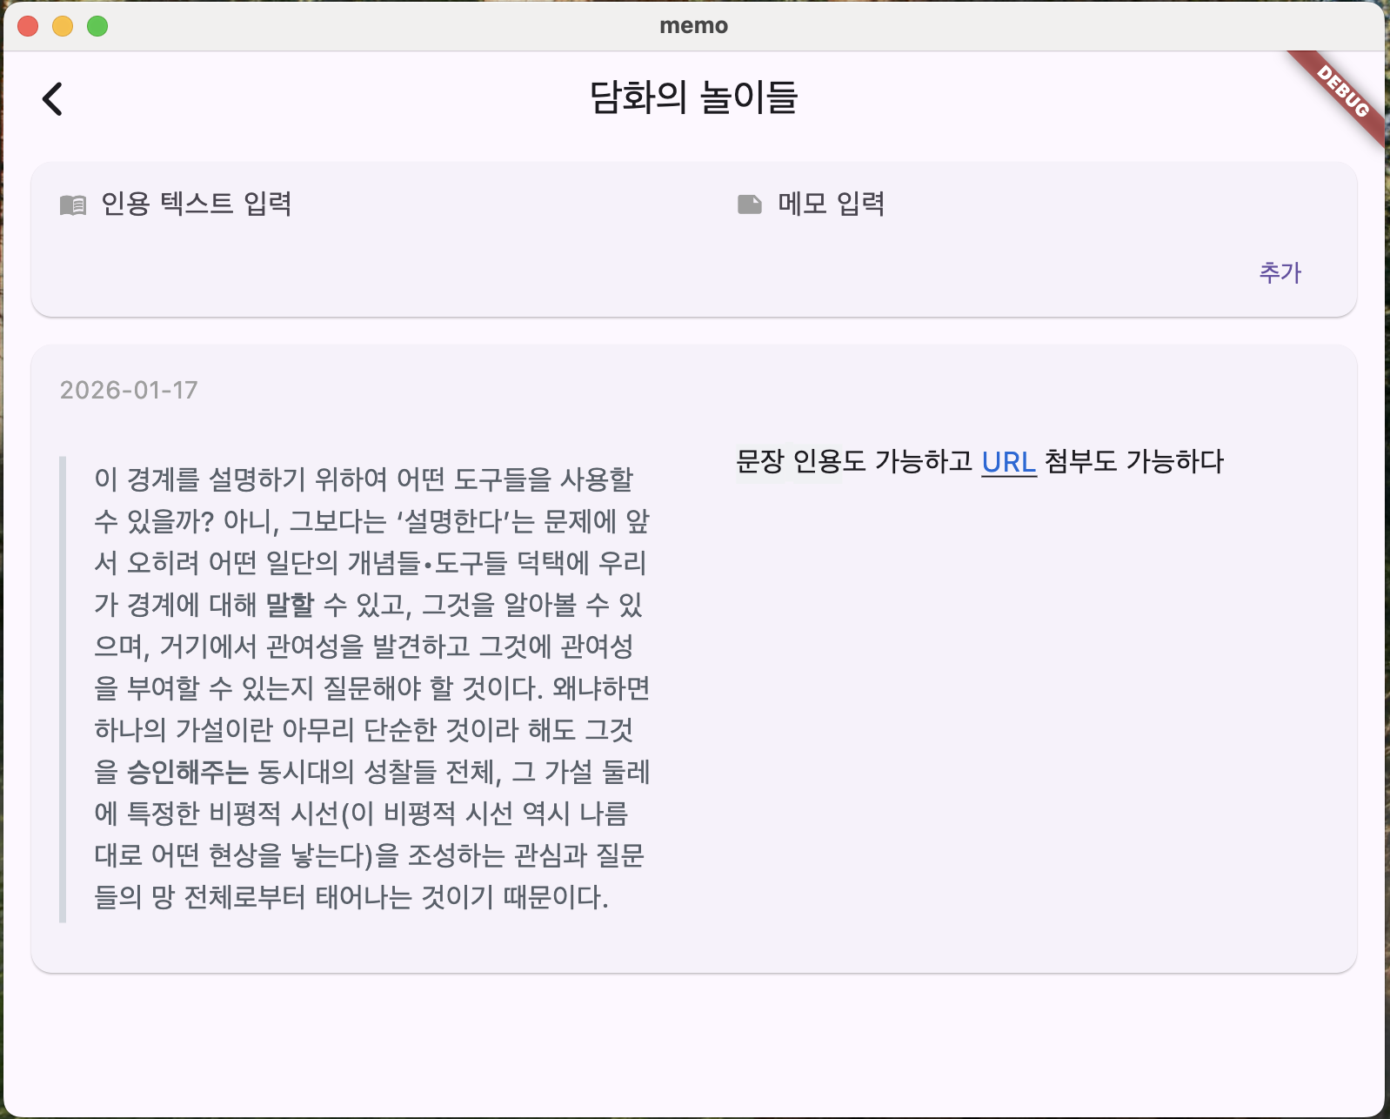Click the memo window title bar text
The width and height of the screenshot is (1390, 1119).
pyautogui.click(x=693, y=26)
